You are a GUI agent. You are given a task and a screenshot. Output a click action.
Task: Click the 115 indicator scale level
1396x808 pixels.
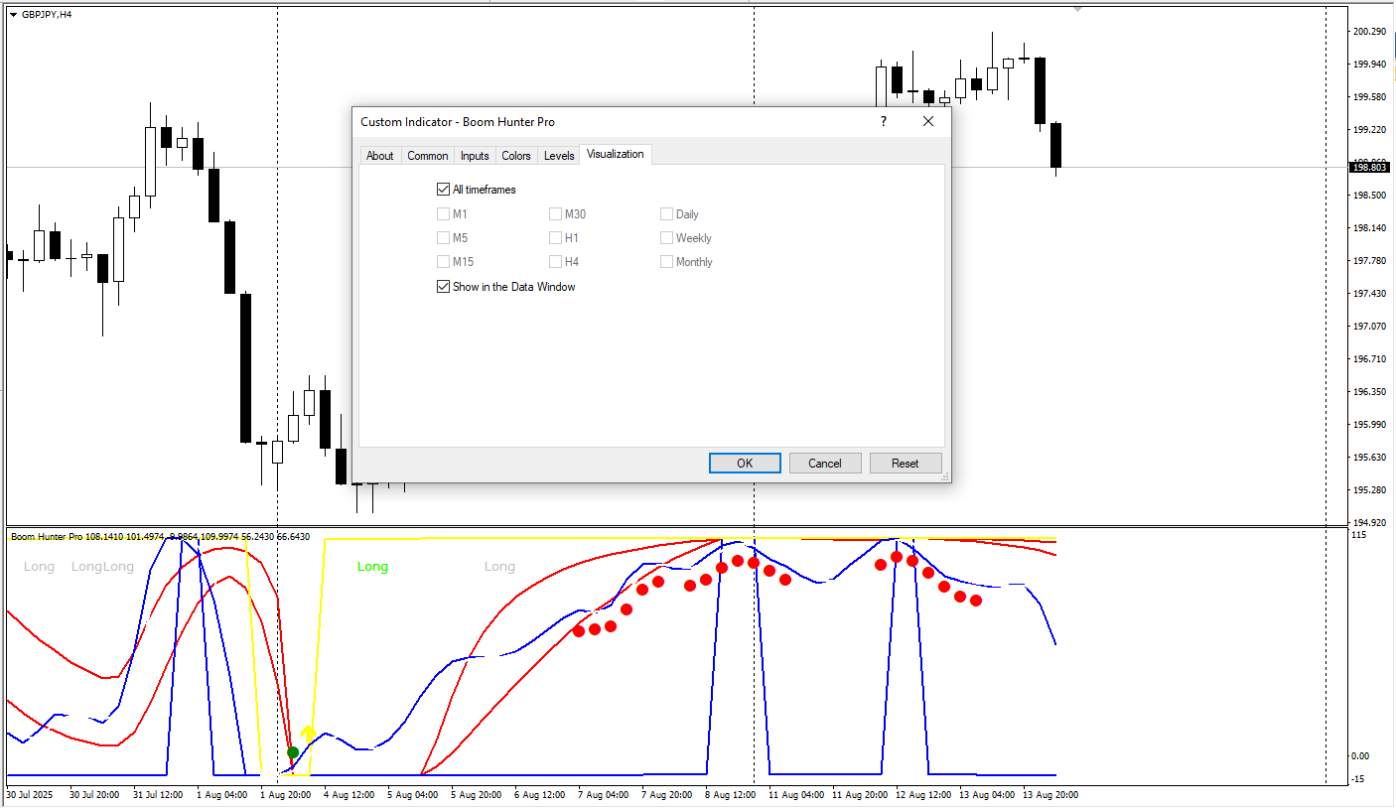(1359, 536)
